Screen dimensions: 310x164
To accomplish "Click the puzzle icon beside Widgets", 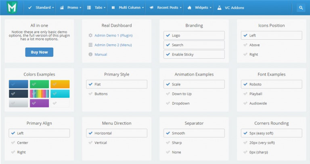I will [189, 8].
